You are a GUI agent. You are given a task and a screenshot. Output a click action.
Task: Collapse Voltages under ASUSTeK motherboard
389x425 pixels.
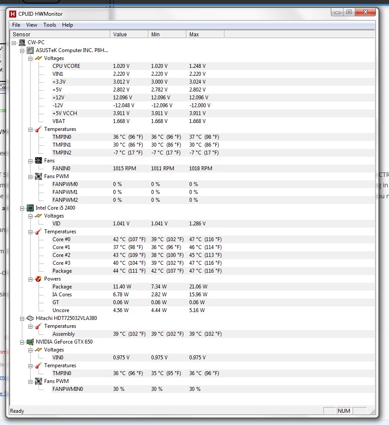30,59
